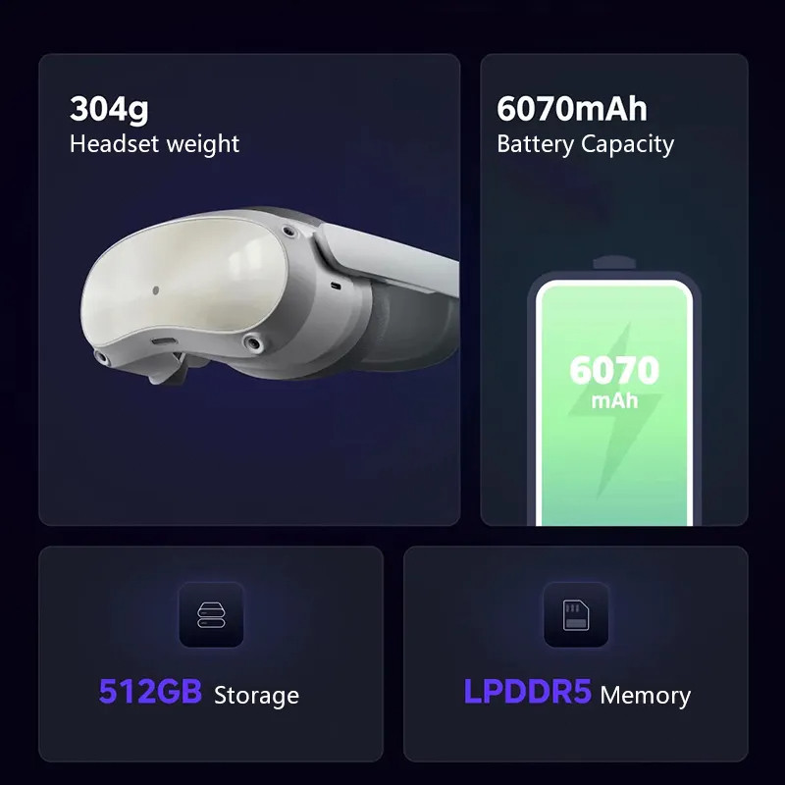Click the battery top terminal cap
The image size is (785, 785).
coord(614,263)
